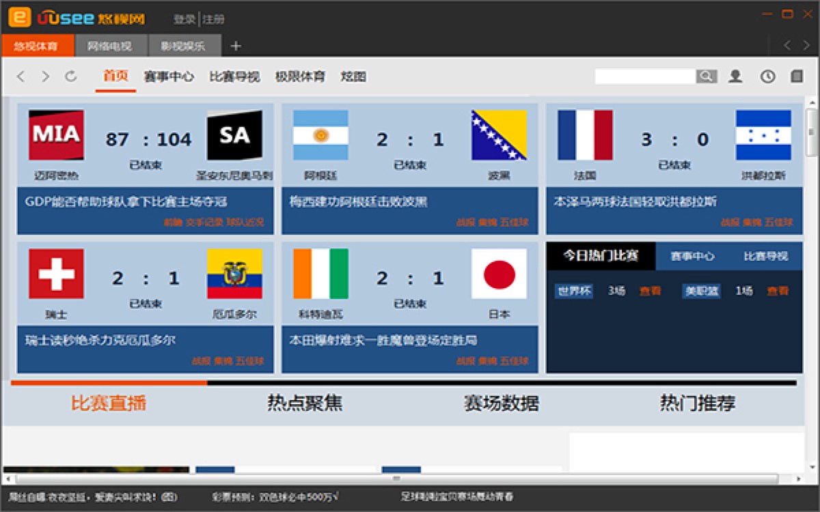Click the Honduras flag

[763, 135]
